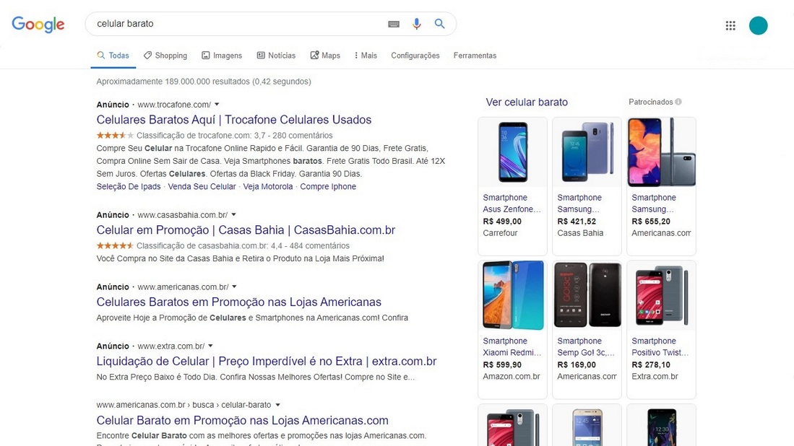Switch to the Maps tab
Viewport: 794px width, 446px height.
[325, 56]
